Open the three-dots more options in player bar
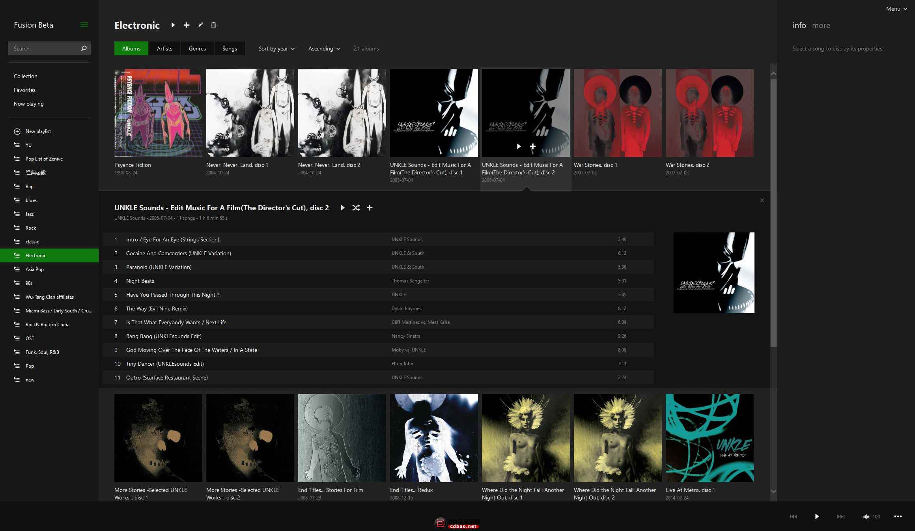This screenshot has height=531, width=915. pyautogui.click(x=898, y=516)
